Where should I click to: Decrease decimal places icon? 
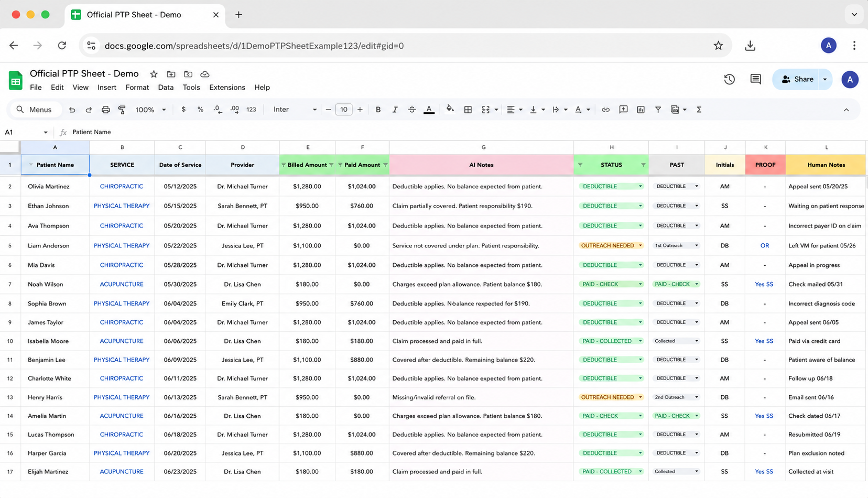pos(217,110)
